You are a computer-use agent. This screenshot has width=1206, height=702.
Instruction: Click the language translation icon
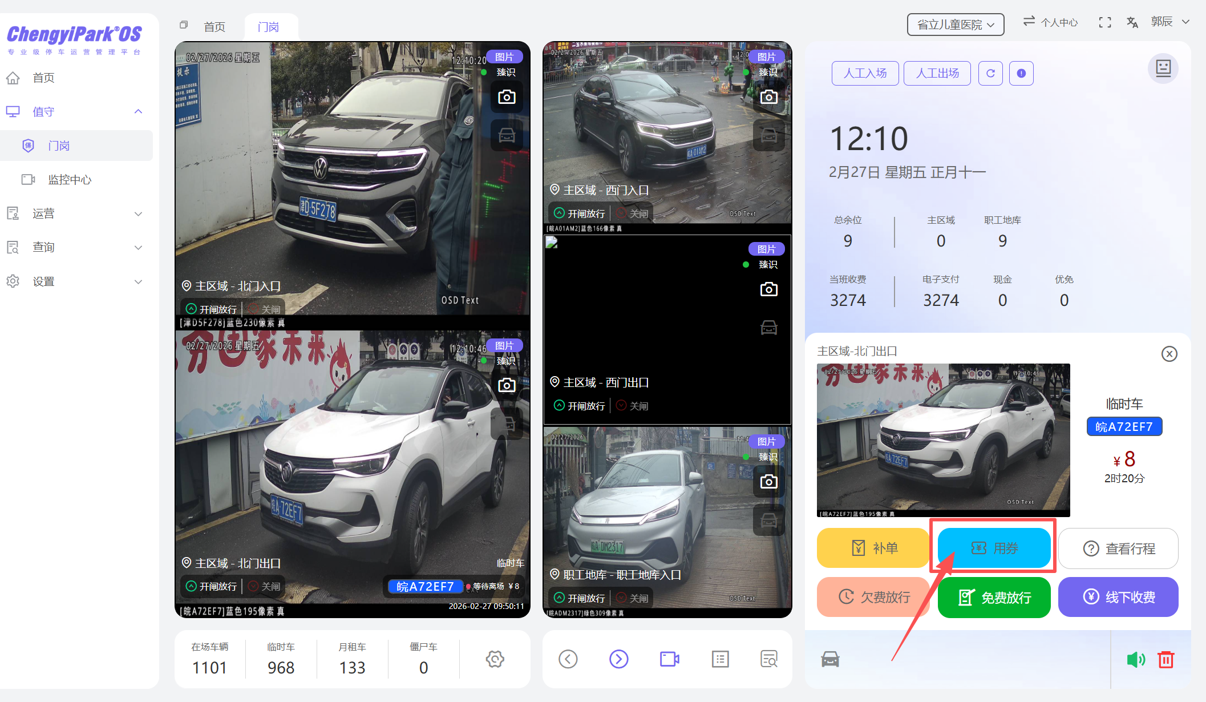pos(1132,22)
